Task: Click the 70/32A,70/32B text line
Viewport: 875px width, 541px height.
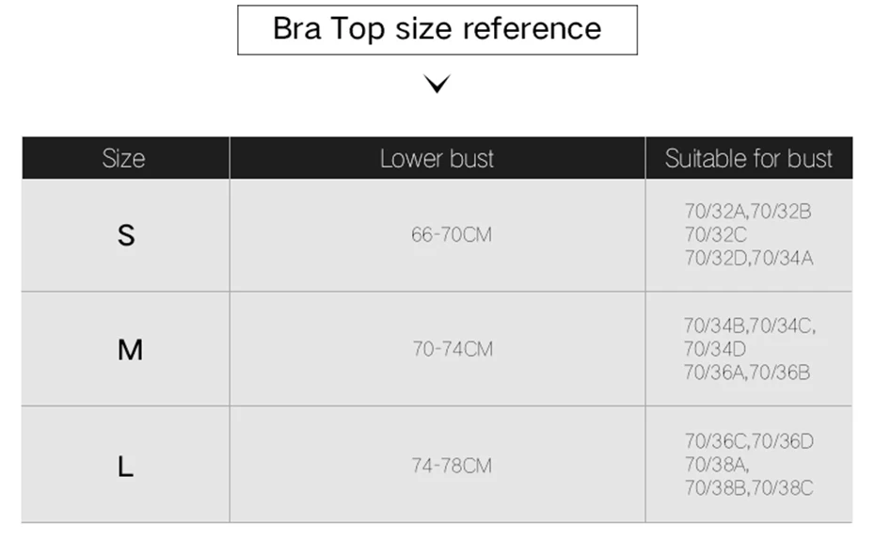Action: pyautogui.click(x=748, y=212)
